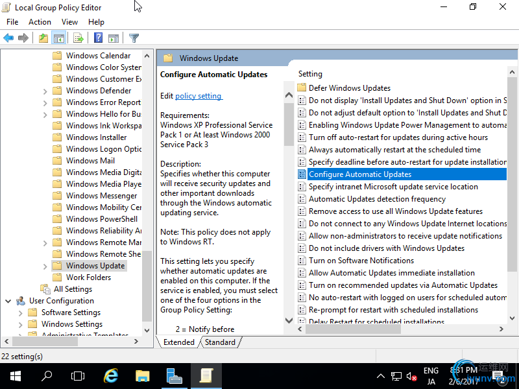Viewport: 519px width, 389px height.
Task: Click the ENG JA language indicator
Action: pos(431,376)
